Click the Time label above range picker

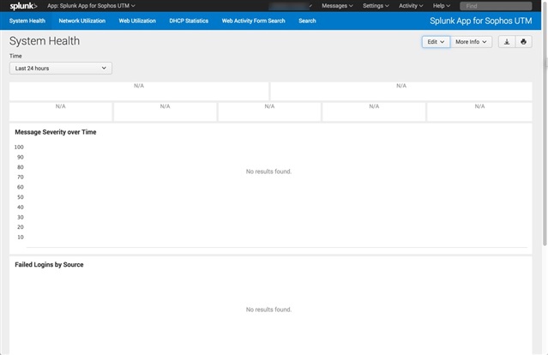tap(15, 56)
